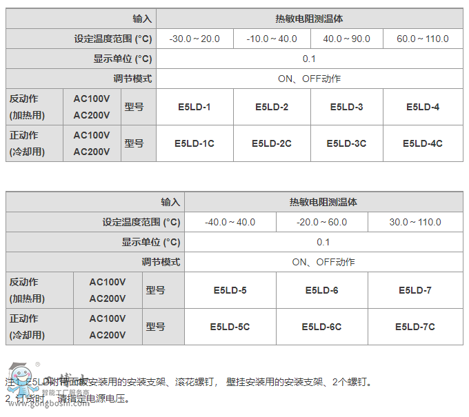Select the E5LD-1 model cell
Viewport: 469px width, 417px height.
(x=194, y=107)
